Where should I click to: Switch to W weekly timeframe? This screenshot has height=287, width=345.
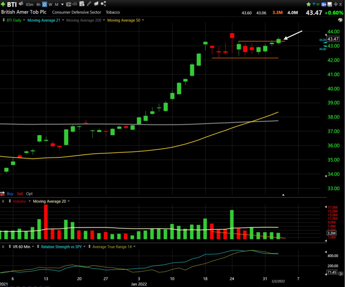[x=50, y=4]
